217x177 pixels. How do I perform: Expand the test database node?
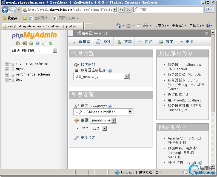tap(7, 80)
